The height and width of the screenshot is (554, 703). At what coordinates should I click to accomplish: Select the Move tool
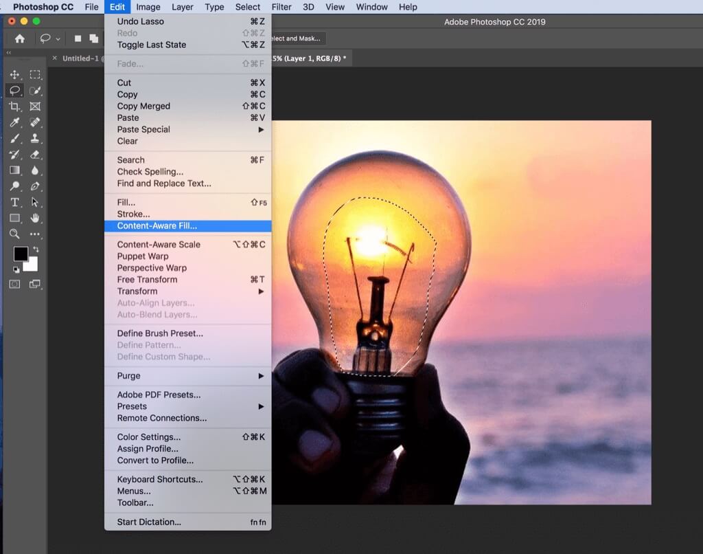coord(13,75)
